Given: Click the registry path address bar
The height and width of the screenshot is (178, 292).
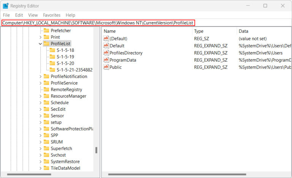Looking at the screenshot, I should [x=98, y=23].
